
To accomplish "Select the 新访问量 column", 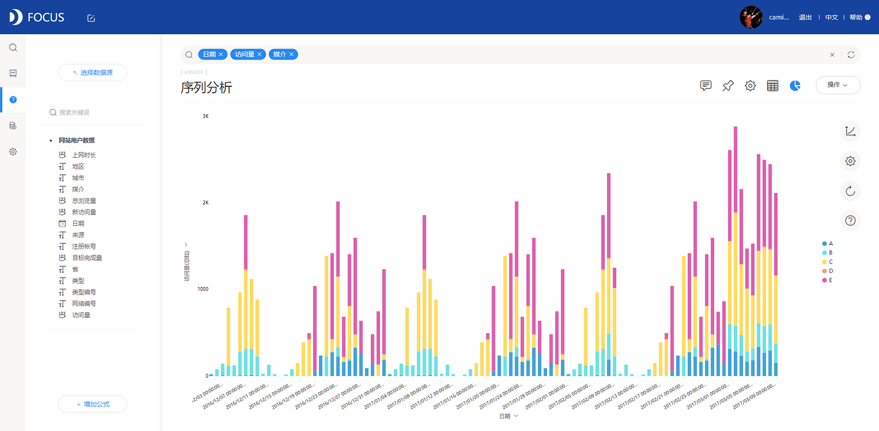I will [84, 212].
